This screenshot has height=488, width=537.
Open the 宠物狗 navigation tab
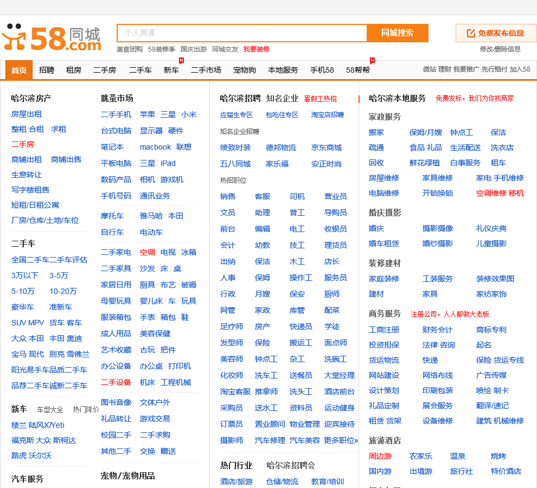coord(245,70)
